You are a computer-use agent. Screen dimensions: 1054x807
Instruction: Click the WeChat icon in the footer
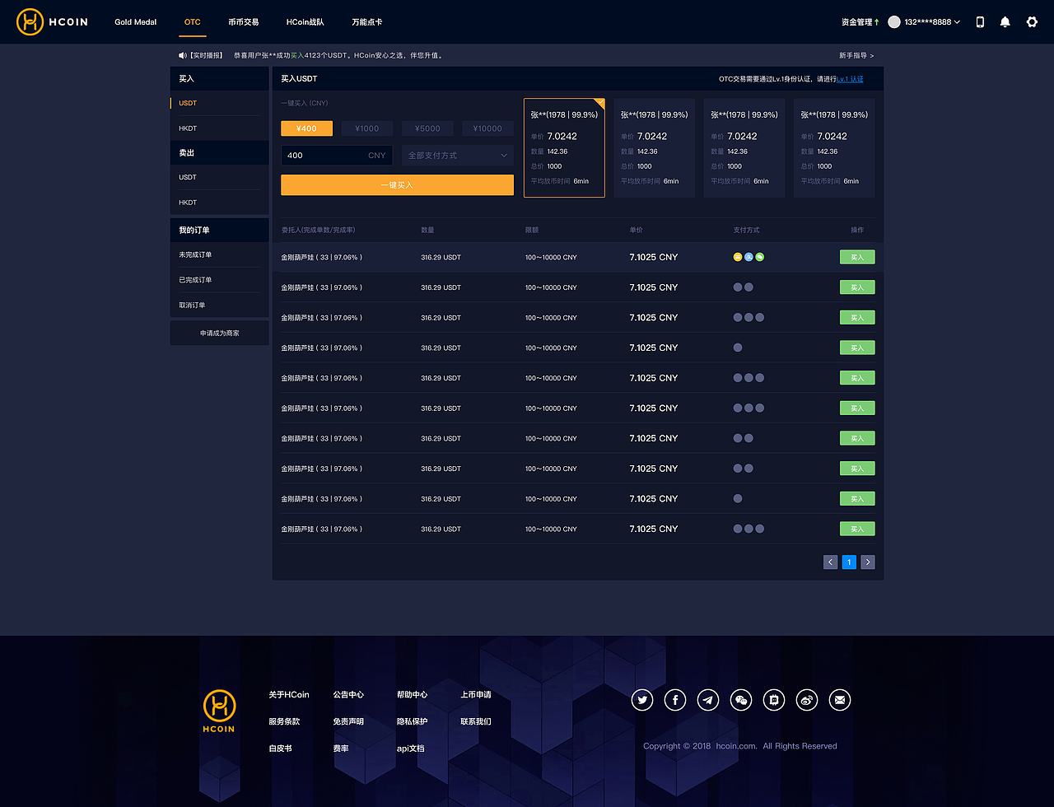(740, 699)
